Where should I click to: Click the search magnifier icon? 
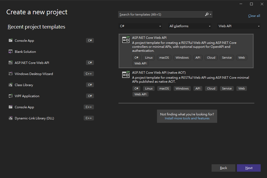tap(207, 15)
